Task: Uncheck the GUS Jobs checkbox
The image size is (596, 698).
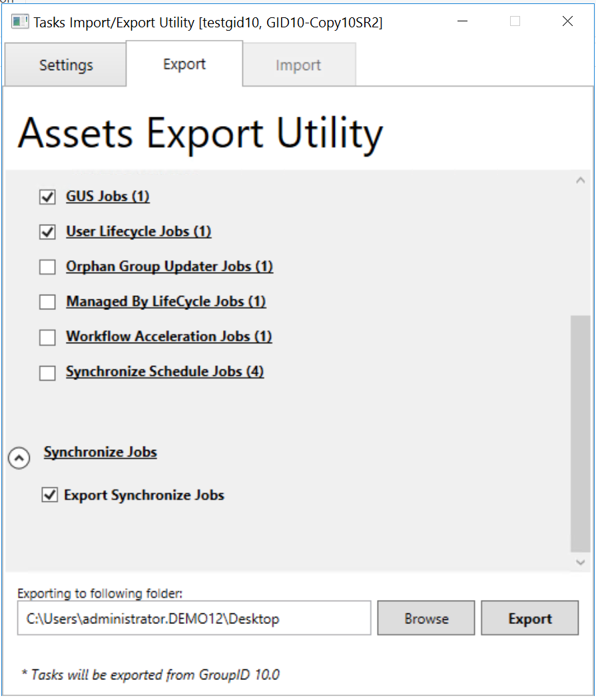Action: click(x=47, y=197)
